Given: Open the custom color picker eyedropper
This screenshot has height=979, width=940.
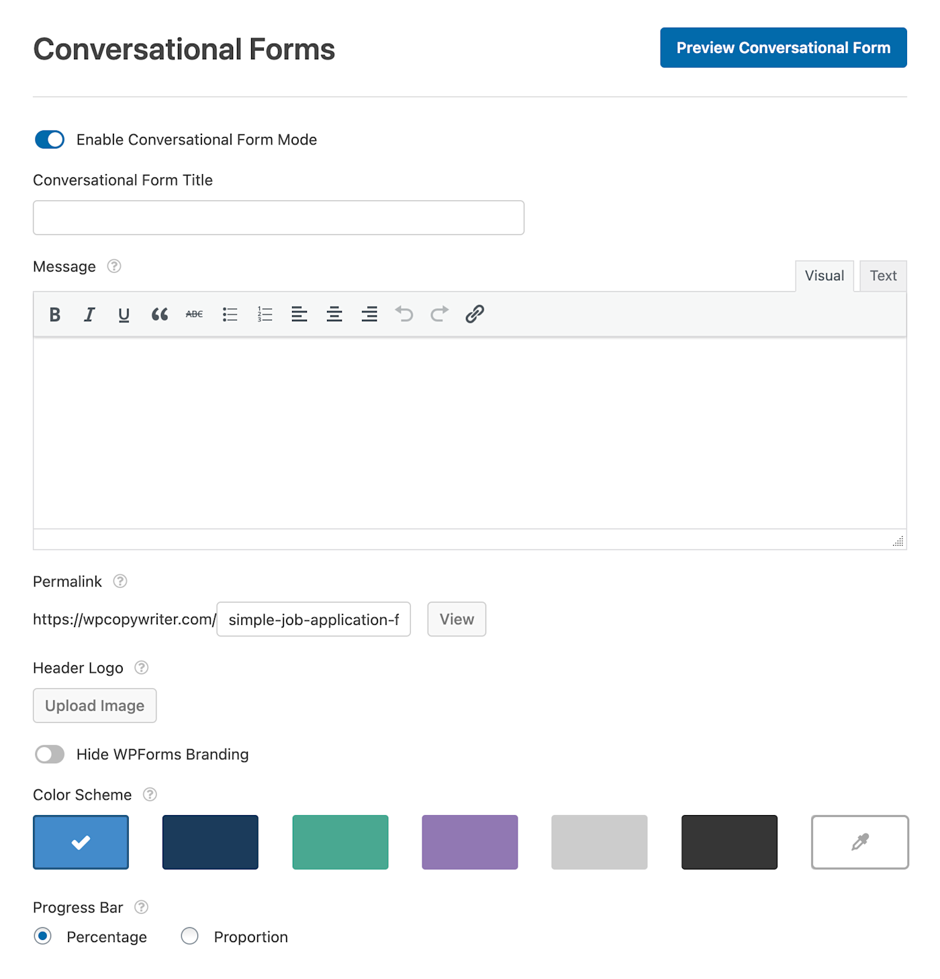Looking at the screenshot, I should click(x=859, y=842).
